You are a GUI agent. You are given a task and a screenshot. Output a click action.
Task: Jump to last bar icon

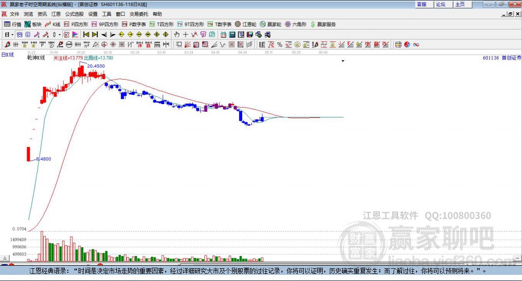click(95, 35)
